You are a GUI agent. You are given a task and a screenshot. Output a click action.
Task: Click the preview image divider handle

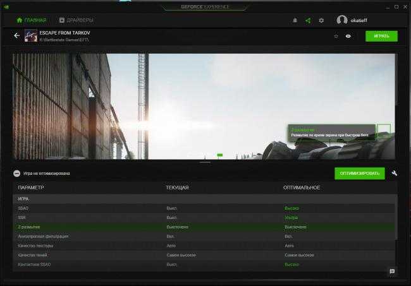click(205, 162)
